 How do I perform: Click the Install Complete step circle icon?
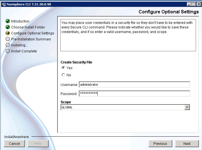click(x=8, y=51)
